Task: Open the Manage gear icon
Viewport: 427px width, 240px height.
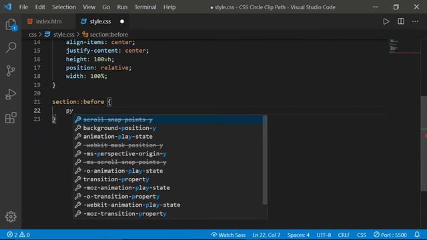Action: (x=11, y=217)
